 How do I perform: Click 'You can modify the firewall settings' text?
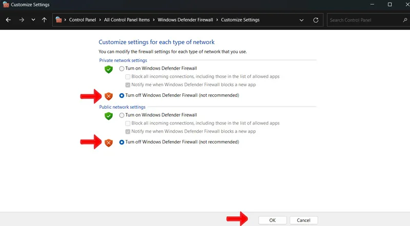click(x=173, y=52)
